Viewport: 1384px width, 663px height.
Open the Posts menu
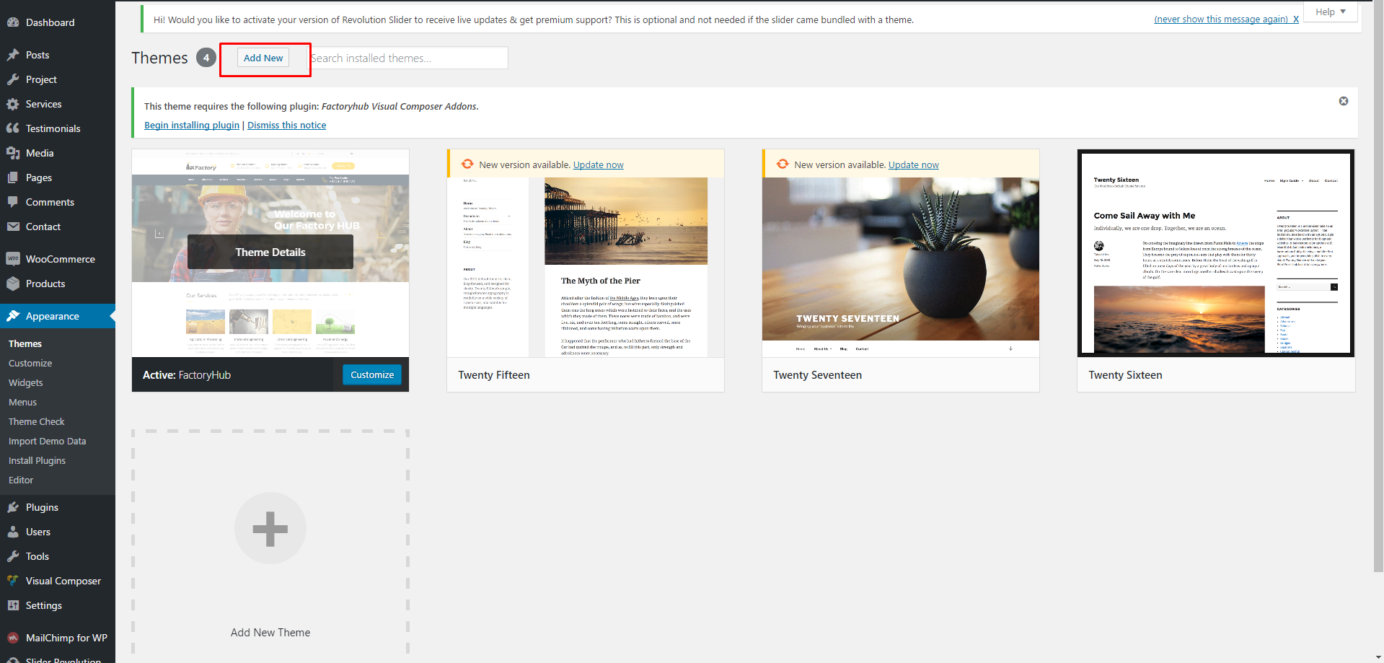coord(58,55)
